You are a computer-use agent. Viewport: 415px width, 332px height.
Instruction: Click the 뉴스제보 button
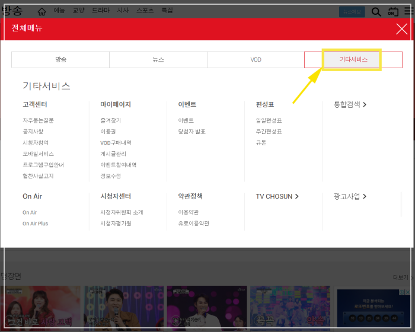352,12
